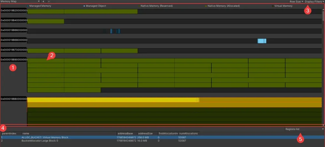This screenshot has height=147, width=325.
Task: Select the BucketAllocator Large Block 0 row
Action: 63,141
